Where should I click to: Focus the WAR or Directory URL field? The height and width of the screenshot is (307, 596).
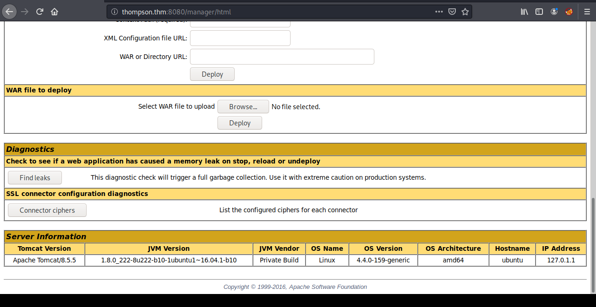click(282, 57)
